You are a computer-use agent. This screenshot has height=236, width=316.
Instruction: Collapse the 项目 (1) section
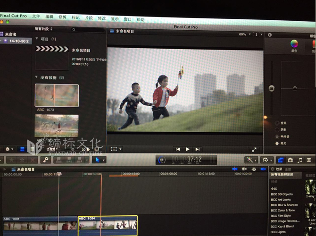point(37,38)
